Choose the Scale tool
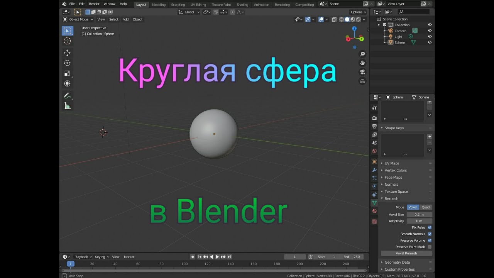494x278 pixels. [x=67, y=73]
